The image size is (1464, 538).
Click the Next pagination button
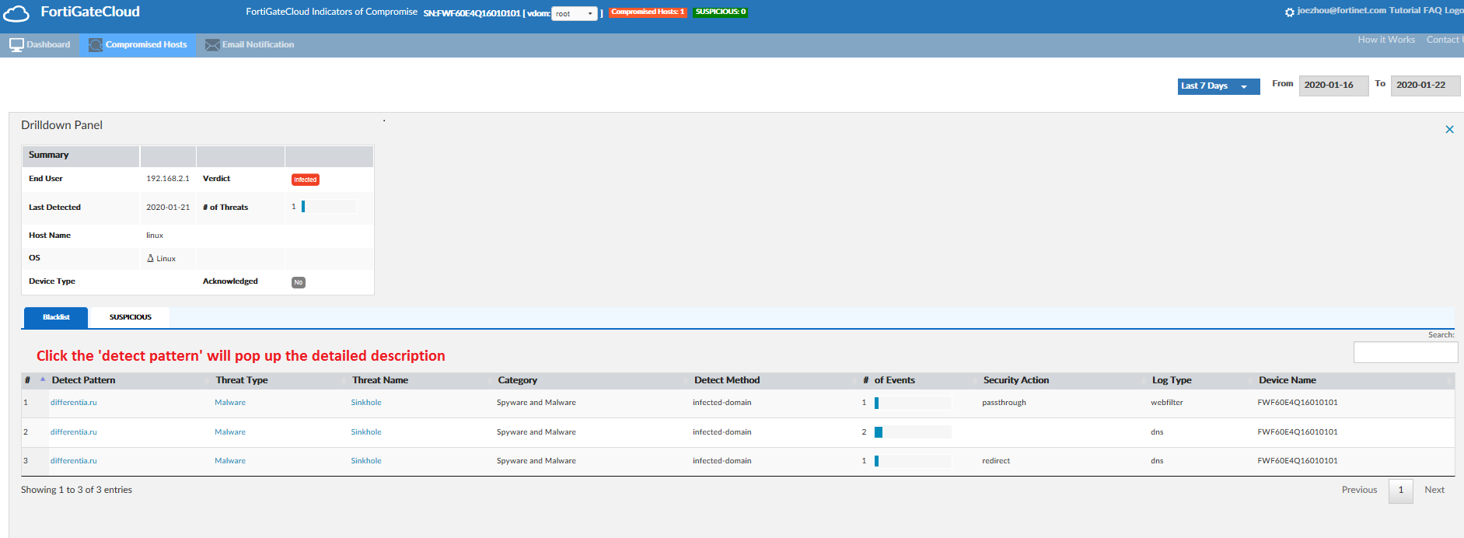1434,490
